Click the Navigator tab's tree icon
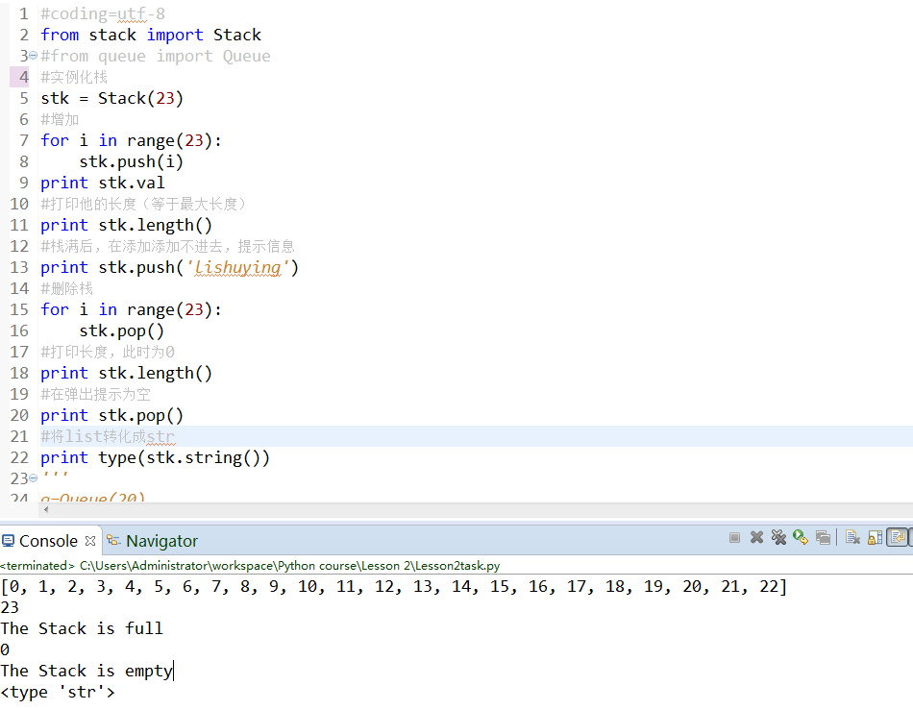The height and width of the screenshot is (710, 913). pyautogui.click(x=113, y=541)
